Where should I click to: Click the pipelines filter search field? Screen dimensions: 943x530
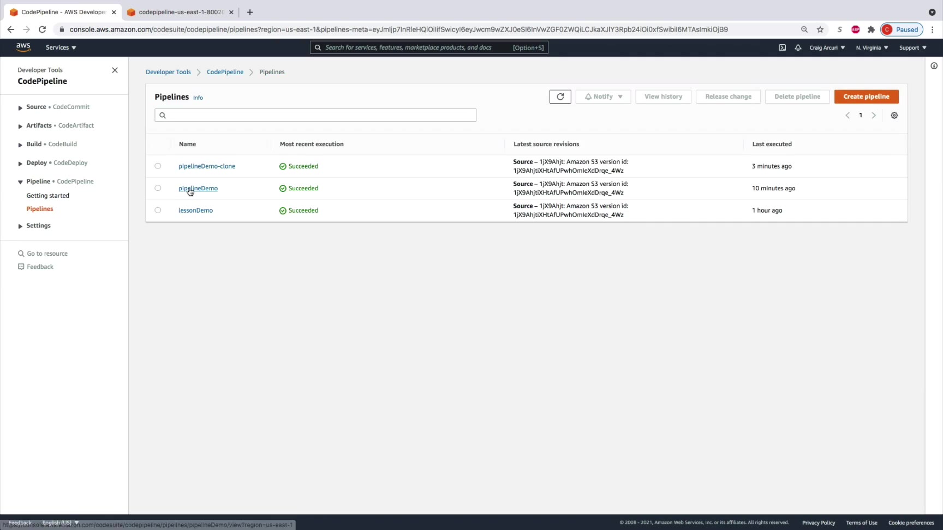pos(315,115)
